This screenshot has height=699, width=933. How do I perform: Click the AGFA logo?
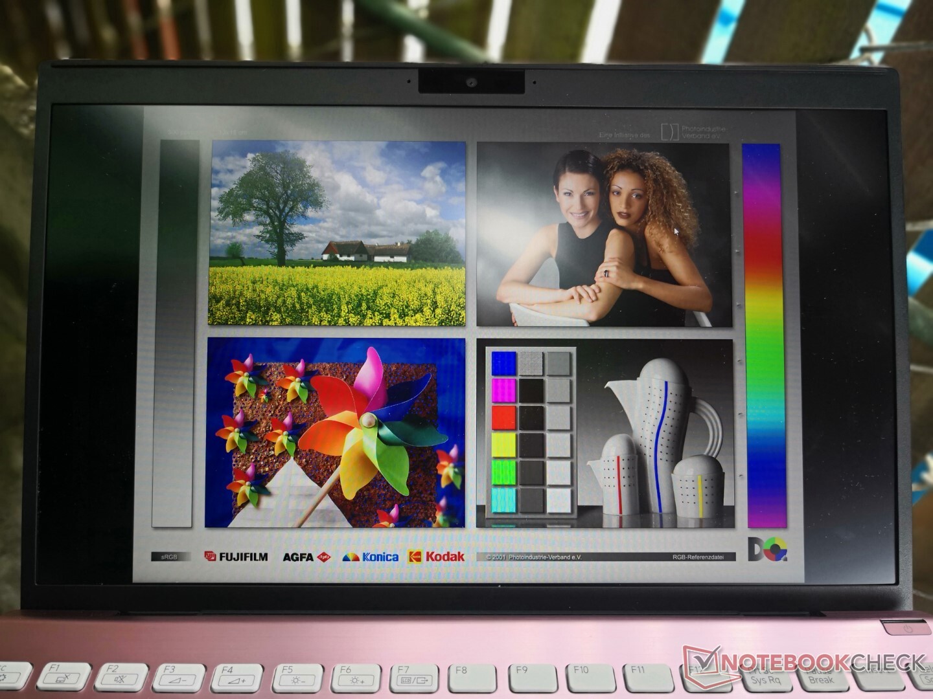click(x=306, y=557)
